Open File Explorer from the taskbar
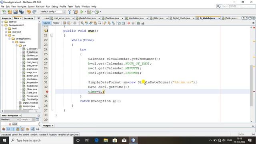The height and width of the screenshot is (144, 256). (106, 140)
